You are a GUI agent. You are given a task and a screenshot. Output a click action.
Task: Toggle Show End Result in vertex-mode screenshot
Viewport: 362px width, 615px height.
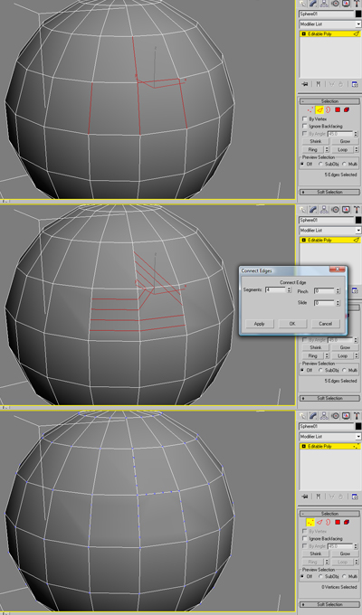[318, 497]
